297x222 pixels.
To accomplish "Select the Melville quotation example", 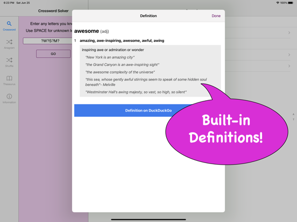I will [x=146, y=82].
